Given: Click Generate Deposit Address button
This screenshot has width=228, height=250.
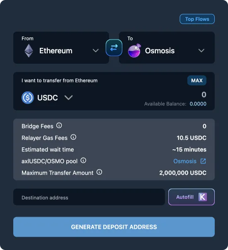Looking at the screenshot, I should 114,227.
